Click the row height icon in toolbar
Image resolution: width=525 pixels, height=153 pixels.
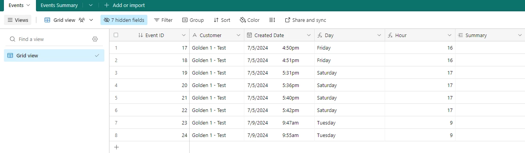click(x=272, y=20)
